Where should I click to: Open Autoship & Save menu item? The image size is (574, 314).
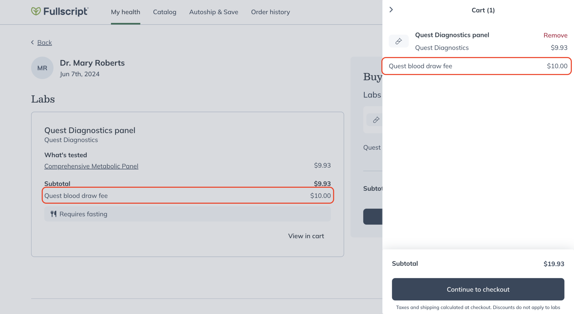pyautogui.click(x=214, y=12)
